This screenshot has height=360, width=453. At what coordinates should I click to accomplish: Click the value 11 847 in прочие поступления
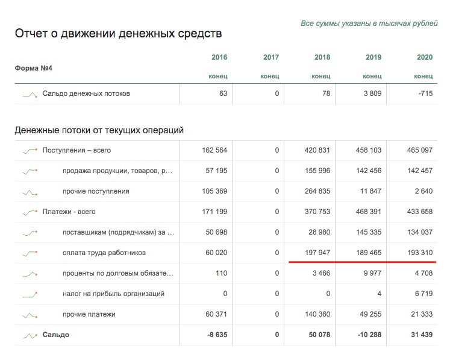pos(370,191)
